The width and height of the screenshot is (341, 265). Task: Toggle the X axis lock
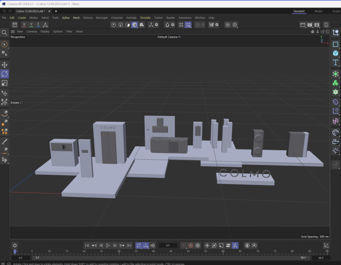(24, 25)
